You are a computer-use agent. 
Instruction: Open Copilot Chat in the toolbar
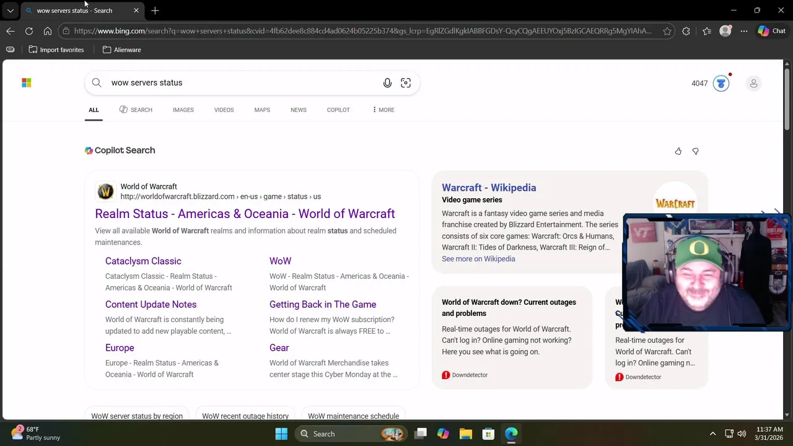772,31
